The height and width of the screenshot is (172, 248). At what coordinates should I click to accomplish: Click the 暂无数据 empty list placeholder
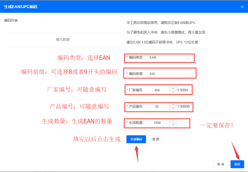coord(63,40)
